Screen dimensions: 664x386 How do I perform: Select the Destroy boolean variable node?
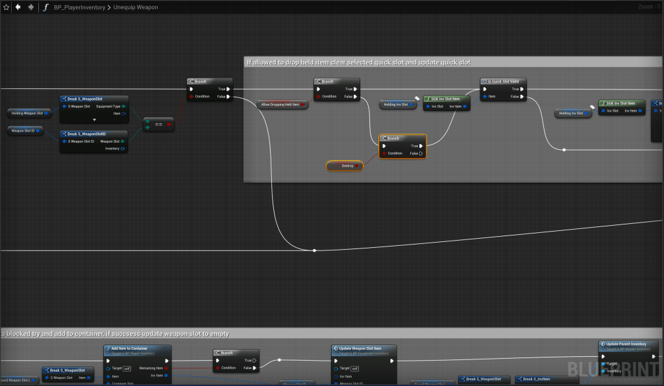(x=345, y=166)
